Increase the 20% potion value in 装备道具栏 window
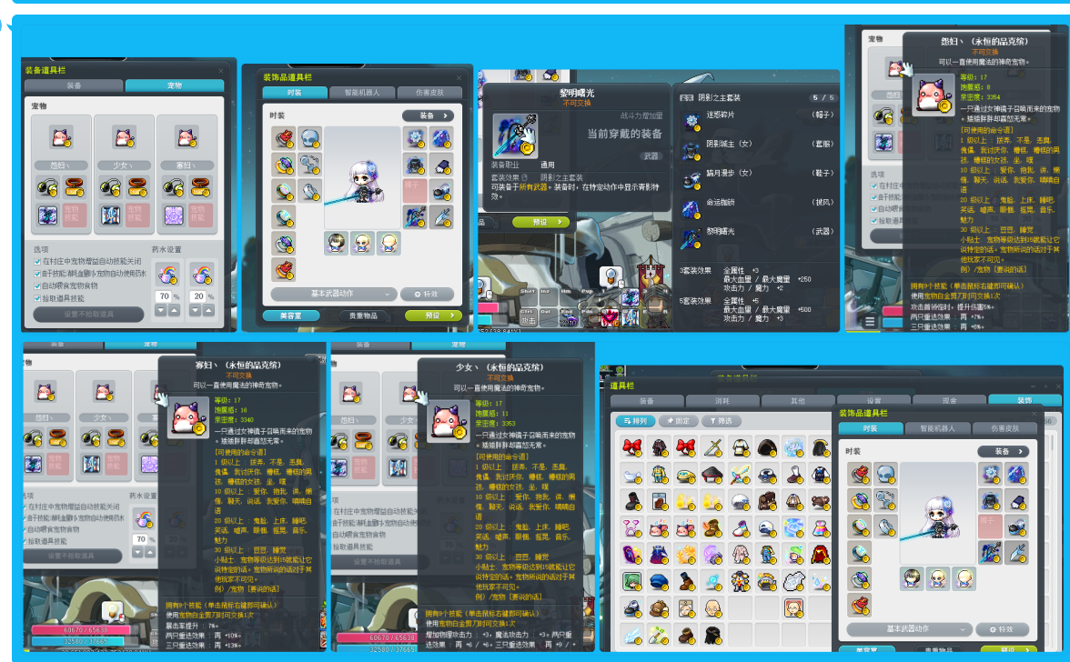Image resolution: width=1070 pixels, height=662 pixels. coord(208,310)
